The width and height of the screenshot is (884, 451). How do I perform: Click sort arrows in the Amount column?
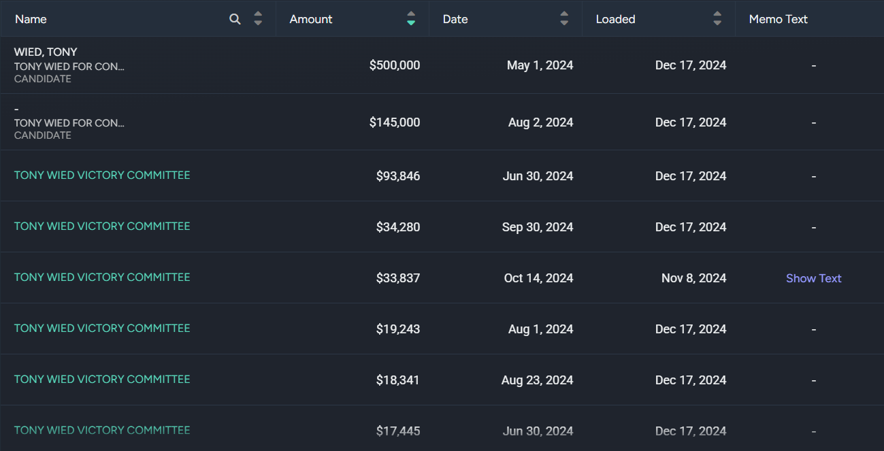click(410, 19)
